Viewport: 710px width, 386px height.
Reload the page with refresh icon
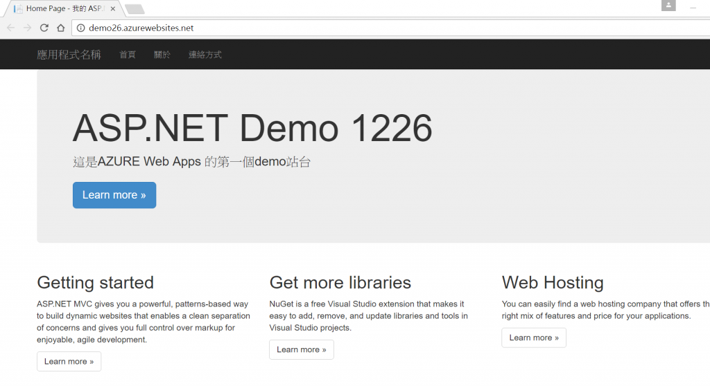[44, 28]
